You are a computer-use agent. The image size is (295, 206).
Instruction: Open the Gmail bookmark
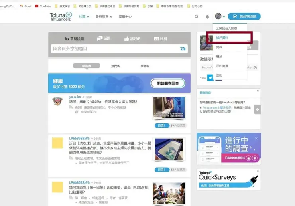[26, 6]
